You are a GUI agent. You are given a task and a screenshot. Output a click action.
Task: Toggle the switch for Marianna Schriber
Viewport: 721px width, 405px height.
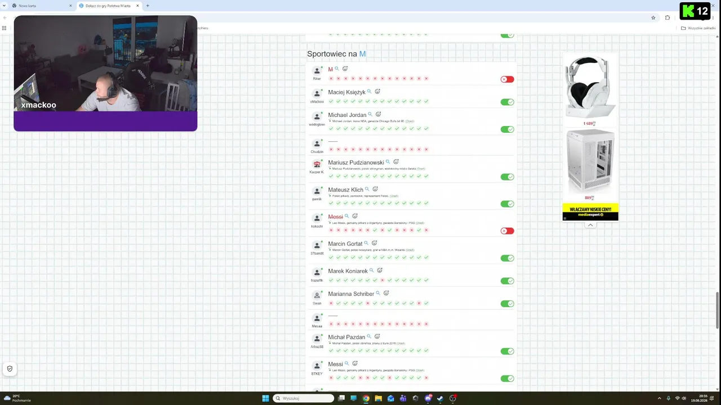508,304
